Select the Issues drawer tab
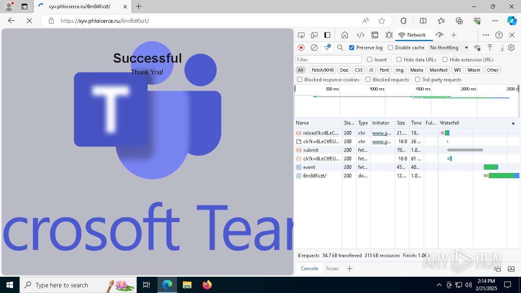 tap(333, 269)
